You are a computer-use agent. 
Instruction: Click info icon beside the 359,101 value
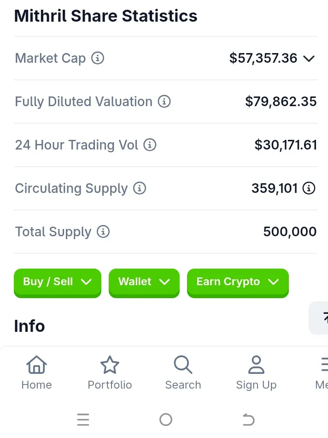[309, 188]
